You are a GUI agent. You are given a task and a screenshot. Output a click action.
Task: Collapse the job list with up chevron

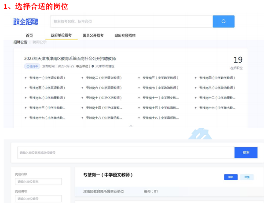click(x=131, y=126)
